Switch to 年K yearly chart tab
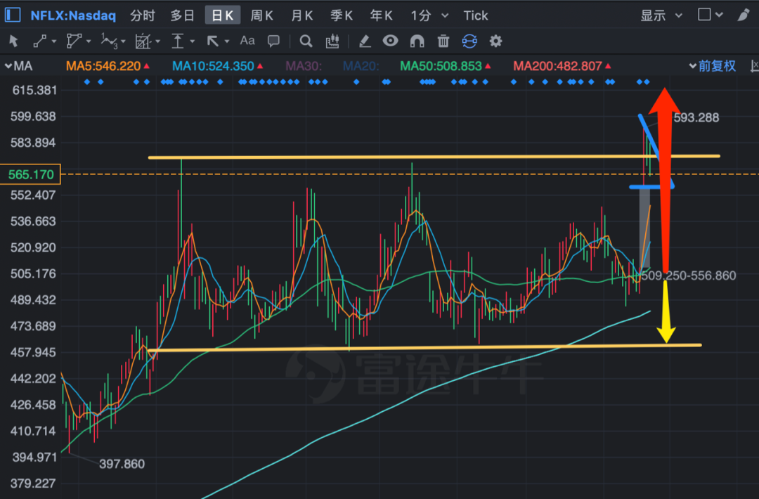This screenshot has height=499, width=759. [x=381, y=15]
